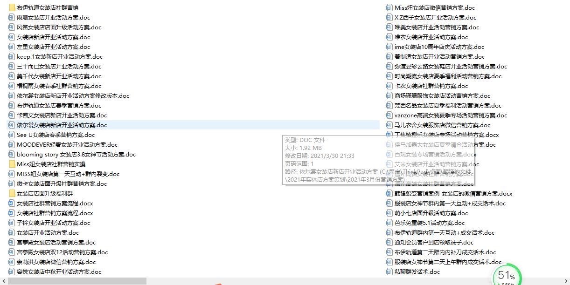The height and width of the screenshot is (285, 570).
Task: Click the file 唯美女装店开业活动营销方案.doc
Action: pyautogui.click(x=437, y=27)
